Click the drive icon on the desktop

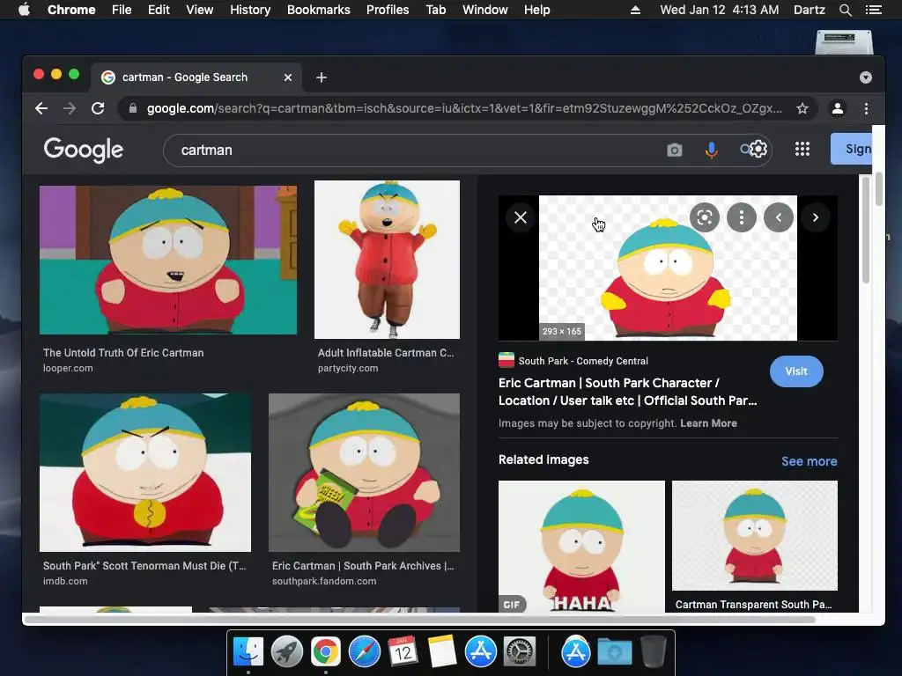pyautogui.click(x=844, y=41)
